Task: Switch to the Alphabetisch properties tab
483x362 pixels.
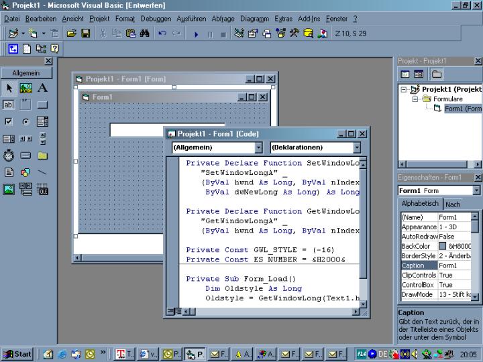Action: [x=420, y=204]
